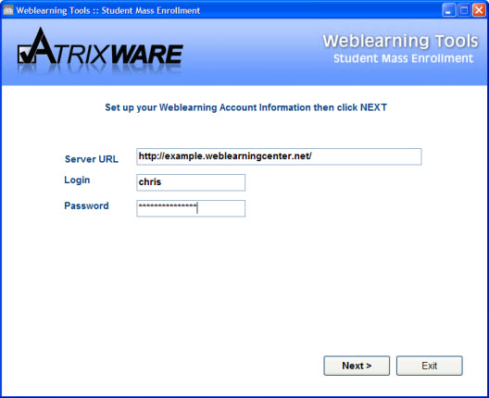
Task: Click the Password label
Action: tap(86, 205)
